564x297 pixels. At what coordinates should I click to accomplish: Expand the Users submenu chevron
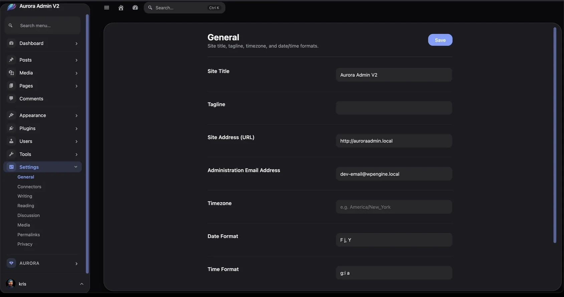[x=76, y=141]
